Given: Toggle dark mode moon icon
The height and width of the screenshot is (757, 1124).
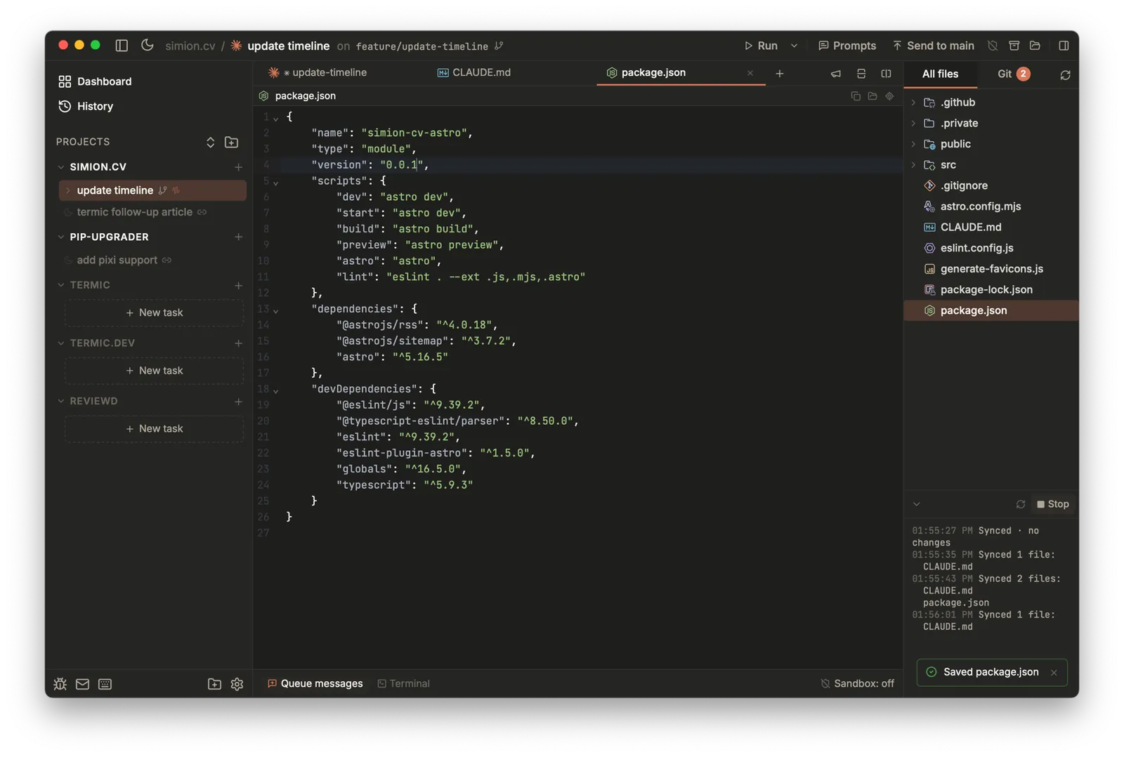Looking at the screenshot, I should click(x=147, y=46).
